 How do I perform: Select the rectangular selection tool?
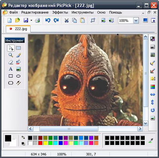pyautogui.click(x=18, y=48)
